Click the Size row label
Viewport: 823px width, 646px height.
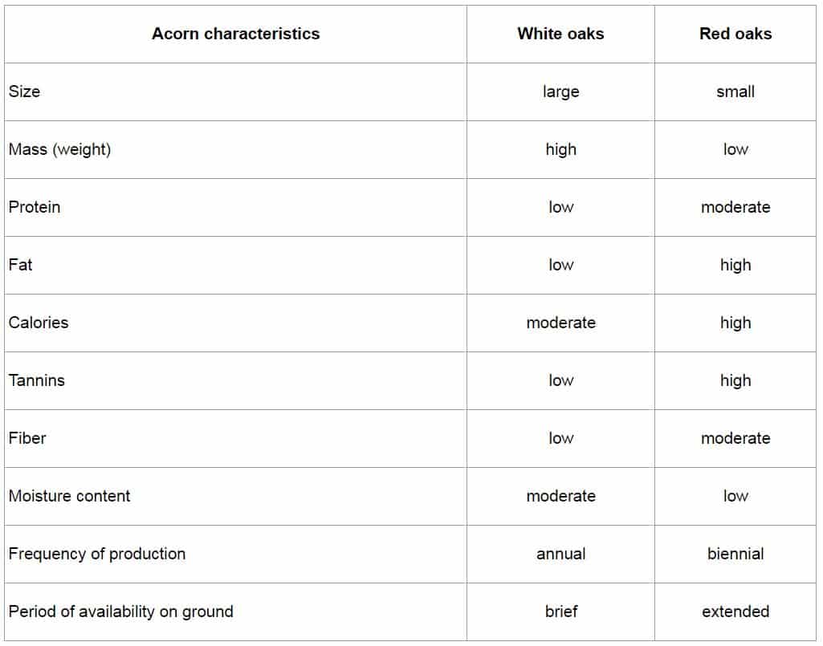(x=24, y=91)
